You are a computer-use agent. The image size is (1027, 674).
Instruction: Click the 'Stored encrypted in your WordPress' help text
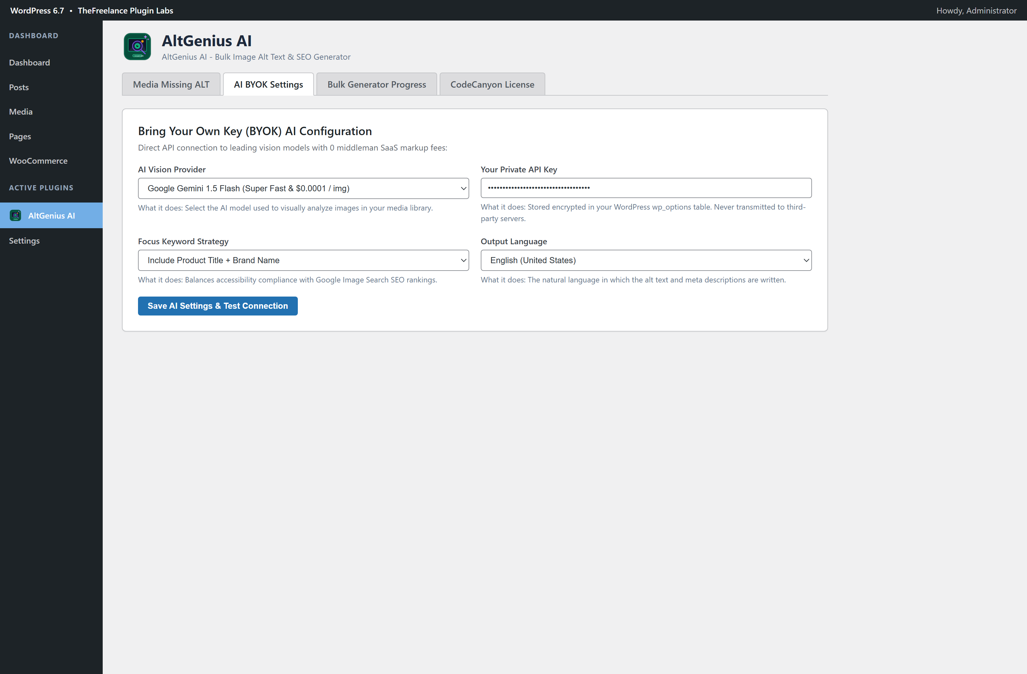[643, 213]
